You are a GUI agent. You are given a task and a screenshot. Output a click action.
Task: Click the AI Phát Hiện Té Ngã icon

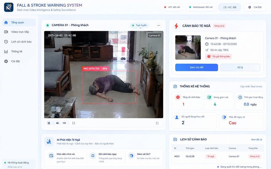[x=49, y=141]
